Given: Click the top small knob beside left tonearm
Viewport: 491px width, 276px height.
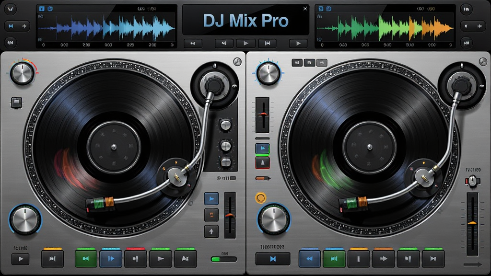Looking at the screenshot, I should [226, 125].
